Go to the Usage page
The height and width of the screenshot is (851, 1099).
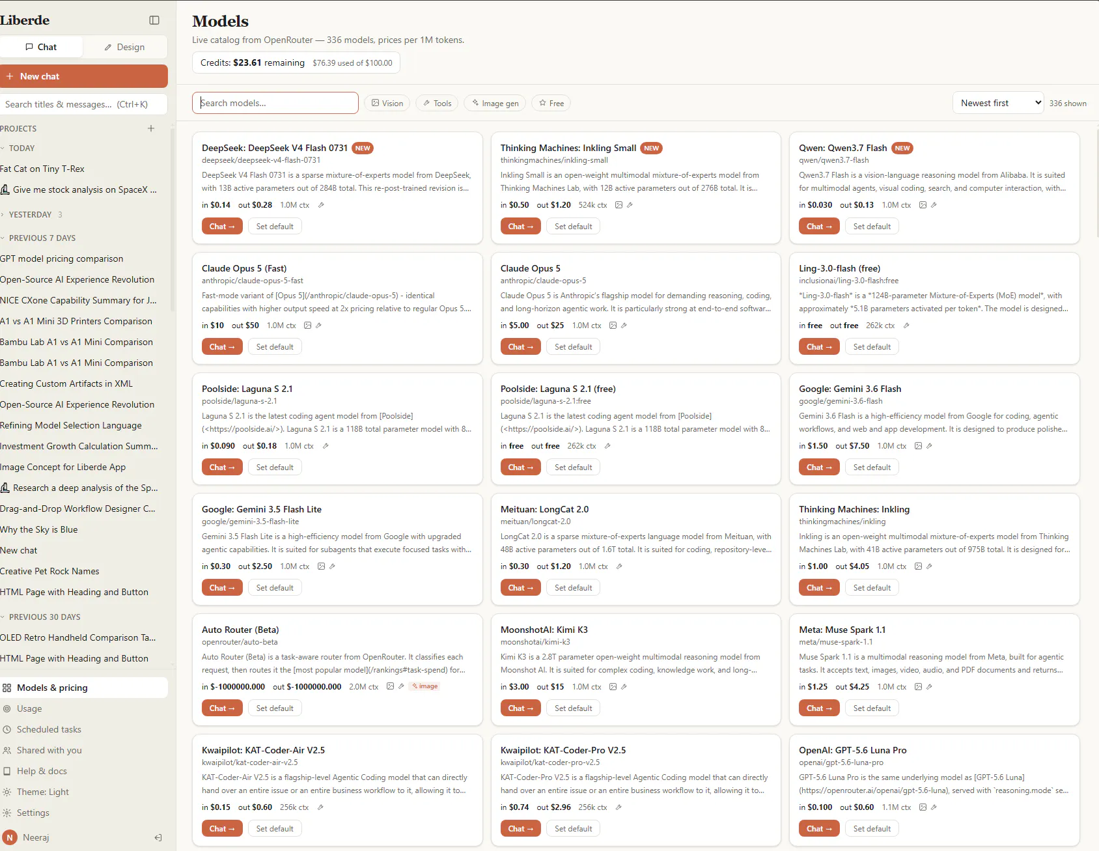[x=83, y=708]
